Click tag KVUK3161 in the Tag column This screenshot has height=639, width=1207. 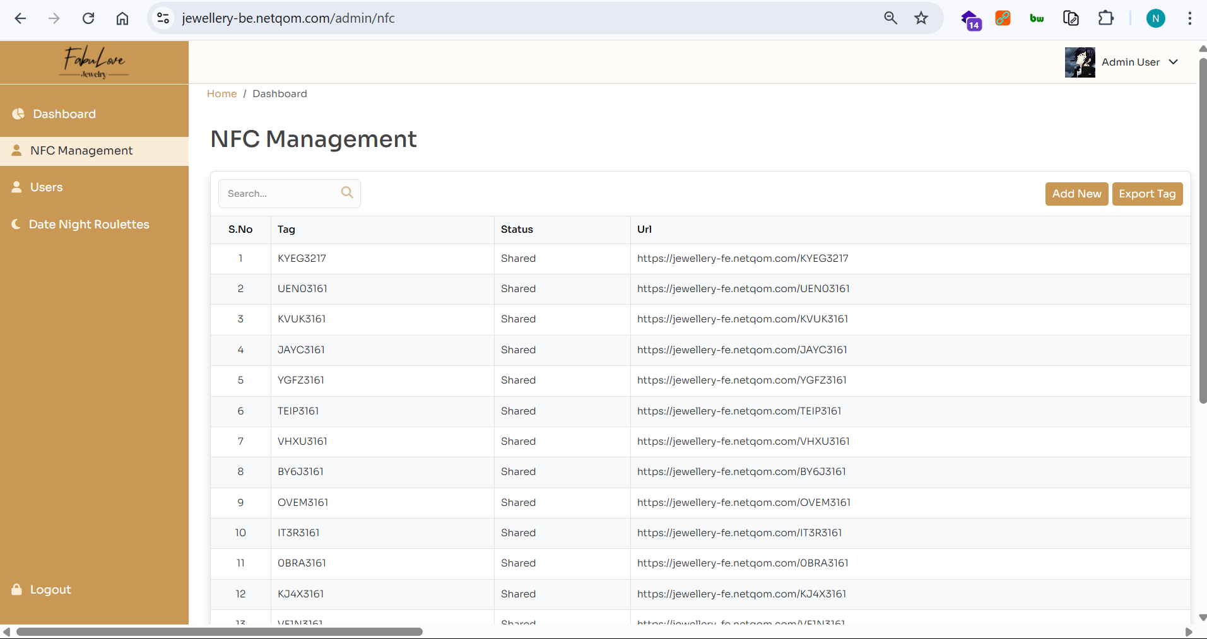tap(302, 319)
